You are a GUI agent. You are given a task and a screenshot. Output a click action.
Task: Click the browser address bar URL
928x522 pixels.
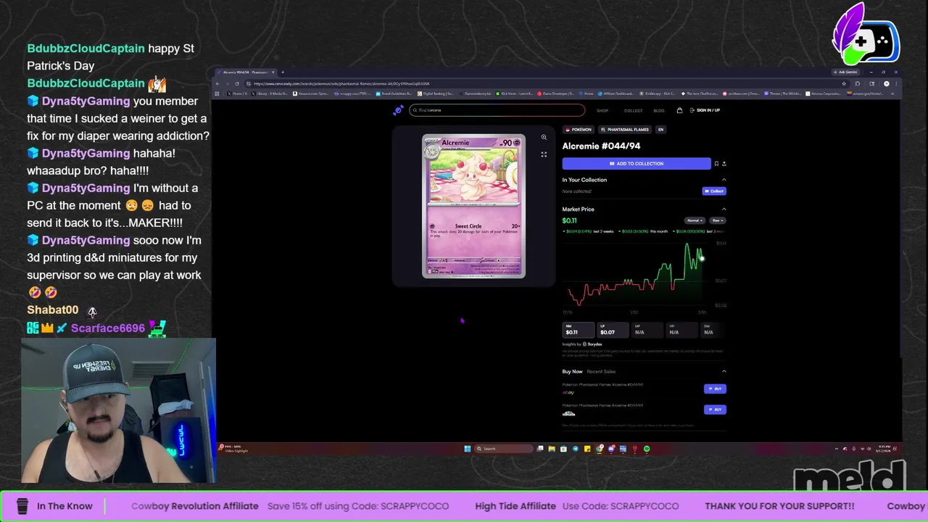click(x=341, y=83)
